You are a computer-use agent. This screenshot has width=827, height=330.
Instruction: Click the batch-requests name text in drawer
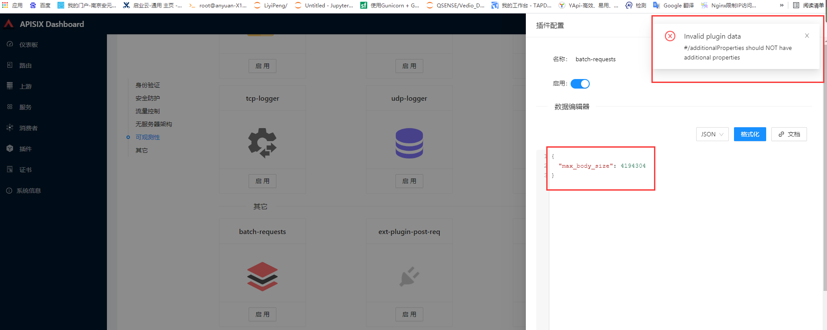595,59
